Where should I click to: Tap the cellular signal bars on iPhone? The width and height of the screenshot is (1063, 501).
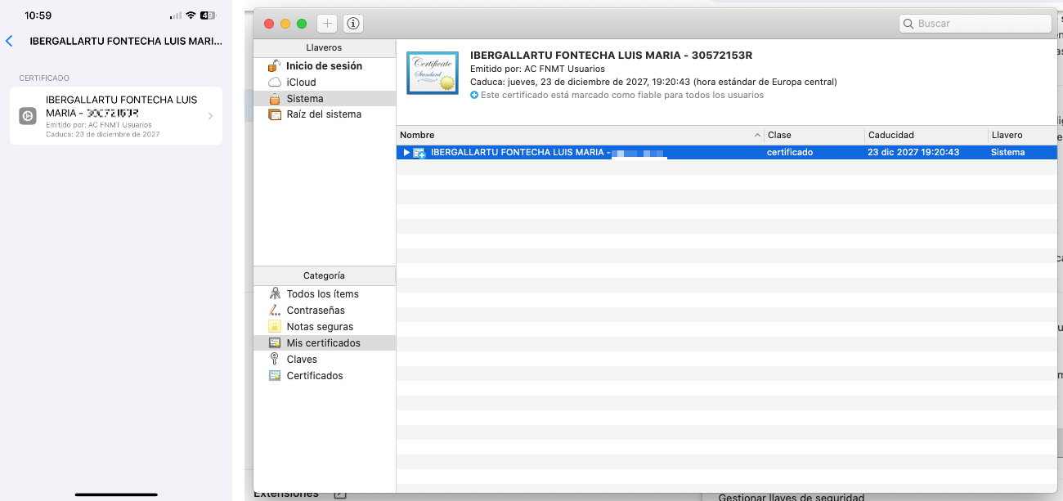[175, 16]
